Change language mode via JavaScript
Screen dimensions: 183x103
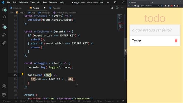87,101
